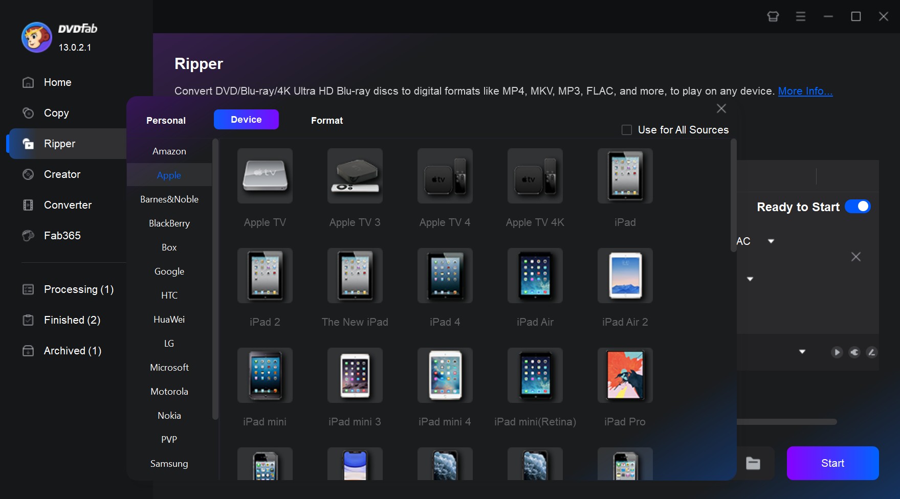Image resolution: width=900 pixels, height=499 pixels.
Task: Choose Google in the brand list
Action: pos(169,271)
